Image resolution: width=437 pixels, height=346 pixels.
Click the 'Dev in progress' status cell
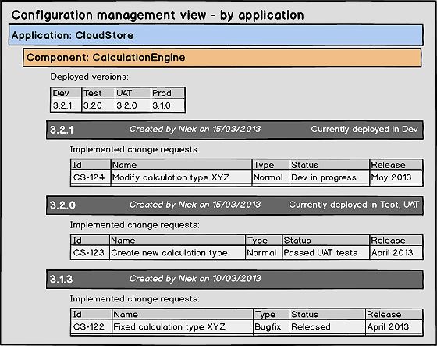click(329, 177)
